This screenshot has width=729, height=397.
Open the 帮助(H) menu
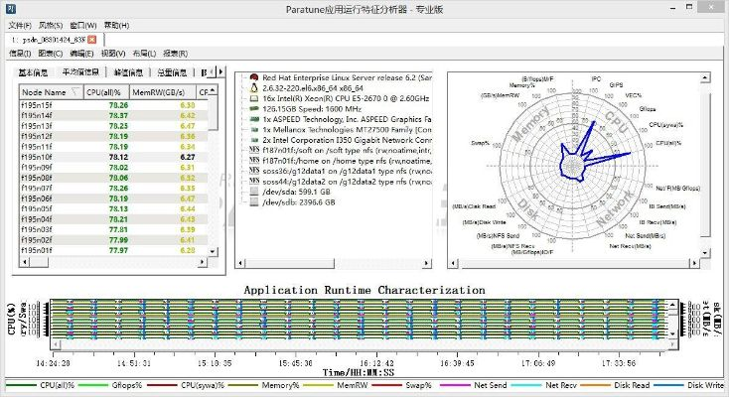115,25
